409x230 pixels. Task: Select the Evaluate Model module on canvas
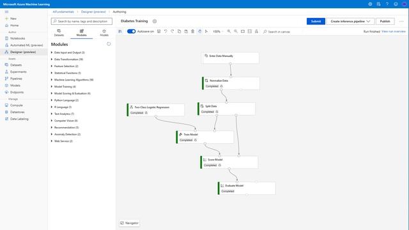pos(247,188)
